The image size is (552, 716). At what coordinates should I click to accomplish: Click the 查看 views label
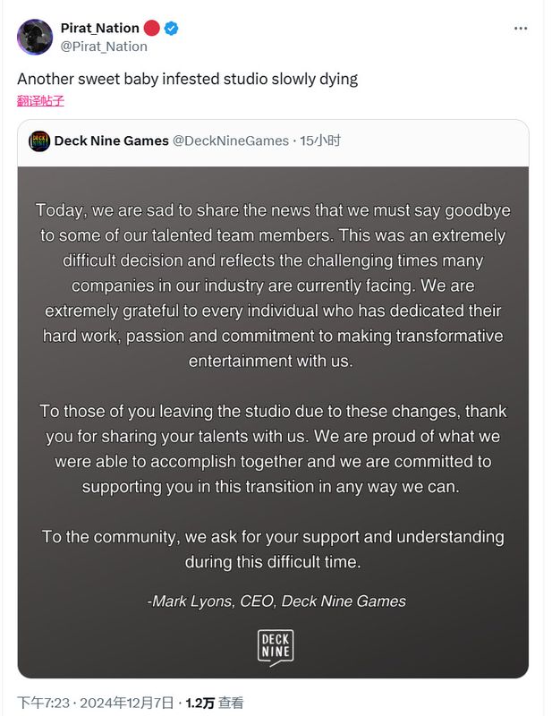coord(231,703)
